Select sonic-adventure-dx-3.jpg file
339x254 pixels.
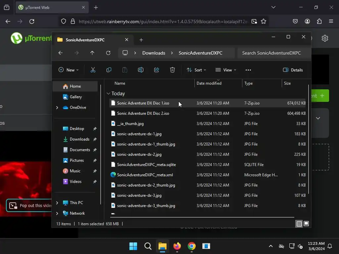[208, 195]
